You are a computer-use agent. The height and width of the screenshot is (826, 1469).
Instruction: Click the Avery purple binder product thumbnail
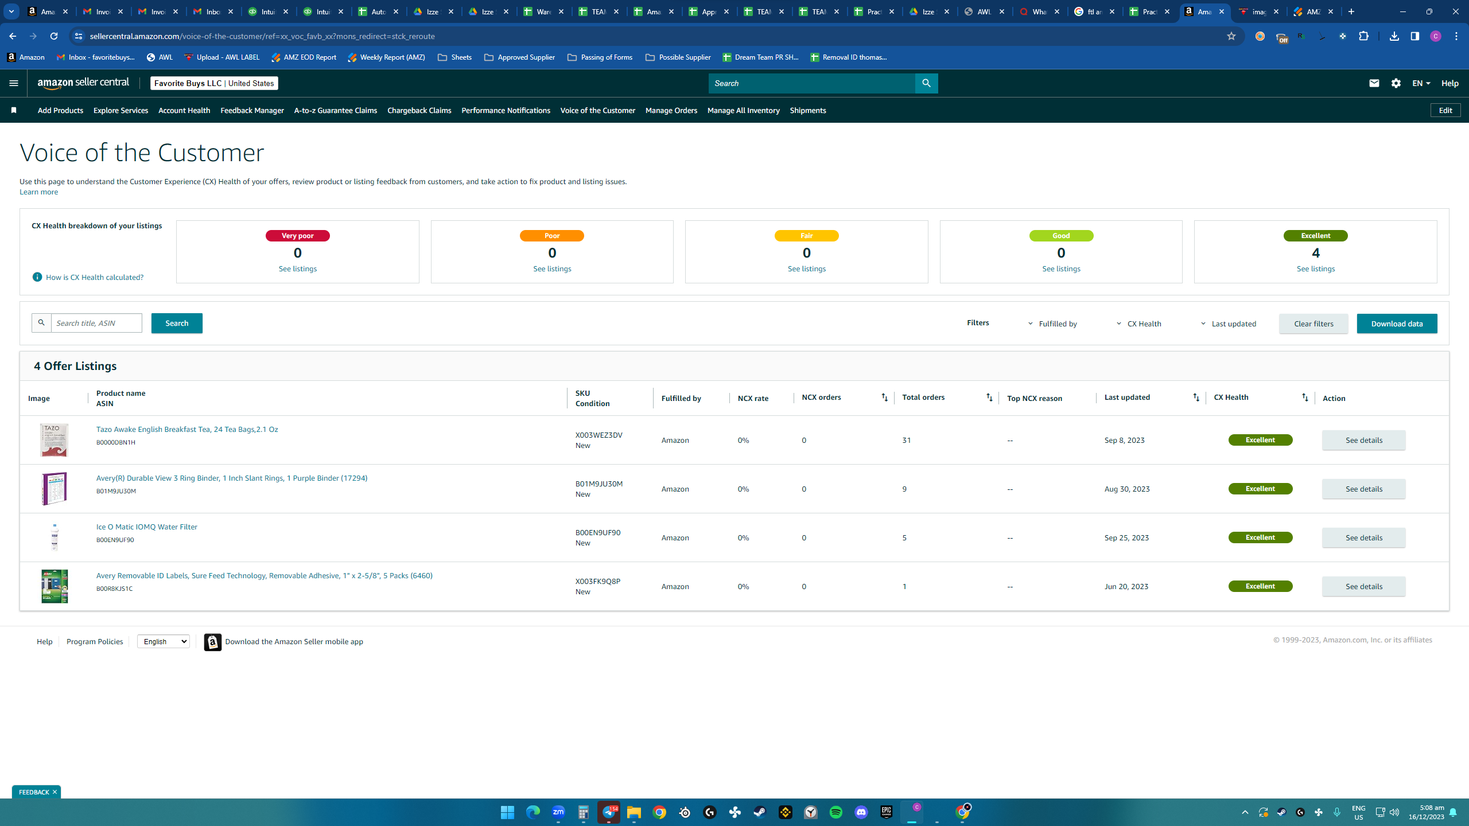[x=55, y=489]
